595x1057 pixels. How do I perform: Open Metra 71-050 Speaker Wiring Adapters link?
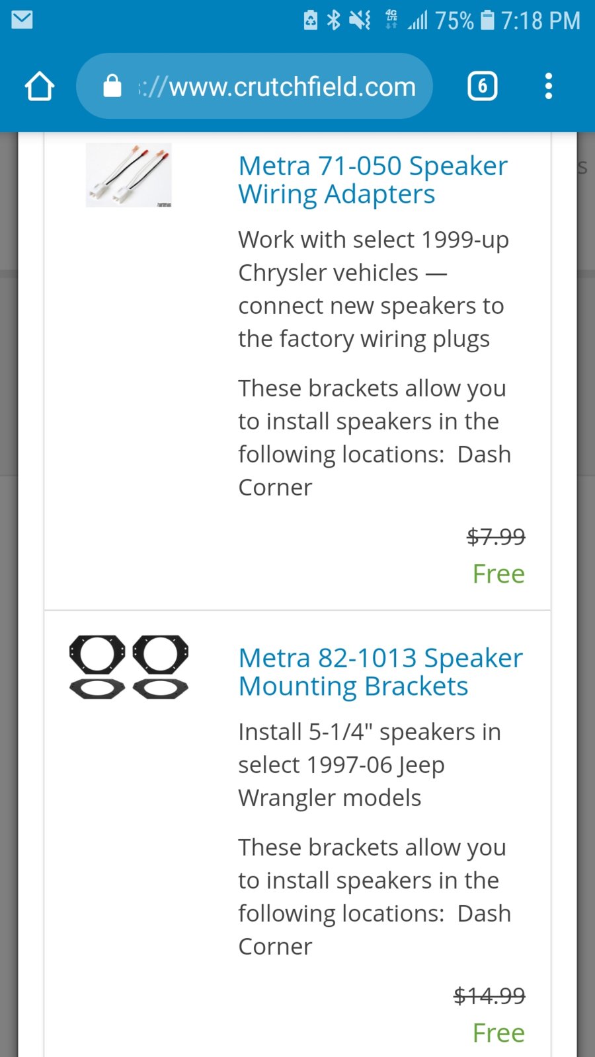click(372, 180)
